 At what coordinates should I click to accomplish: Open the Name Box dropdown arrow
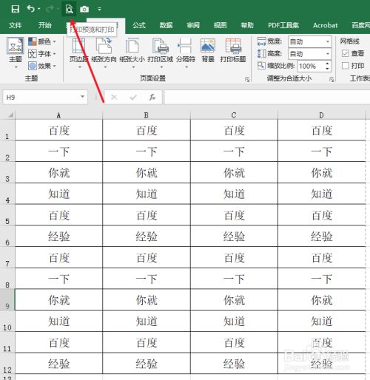click(x=83, y=97)
